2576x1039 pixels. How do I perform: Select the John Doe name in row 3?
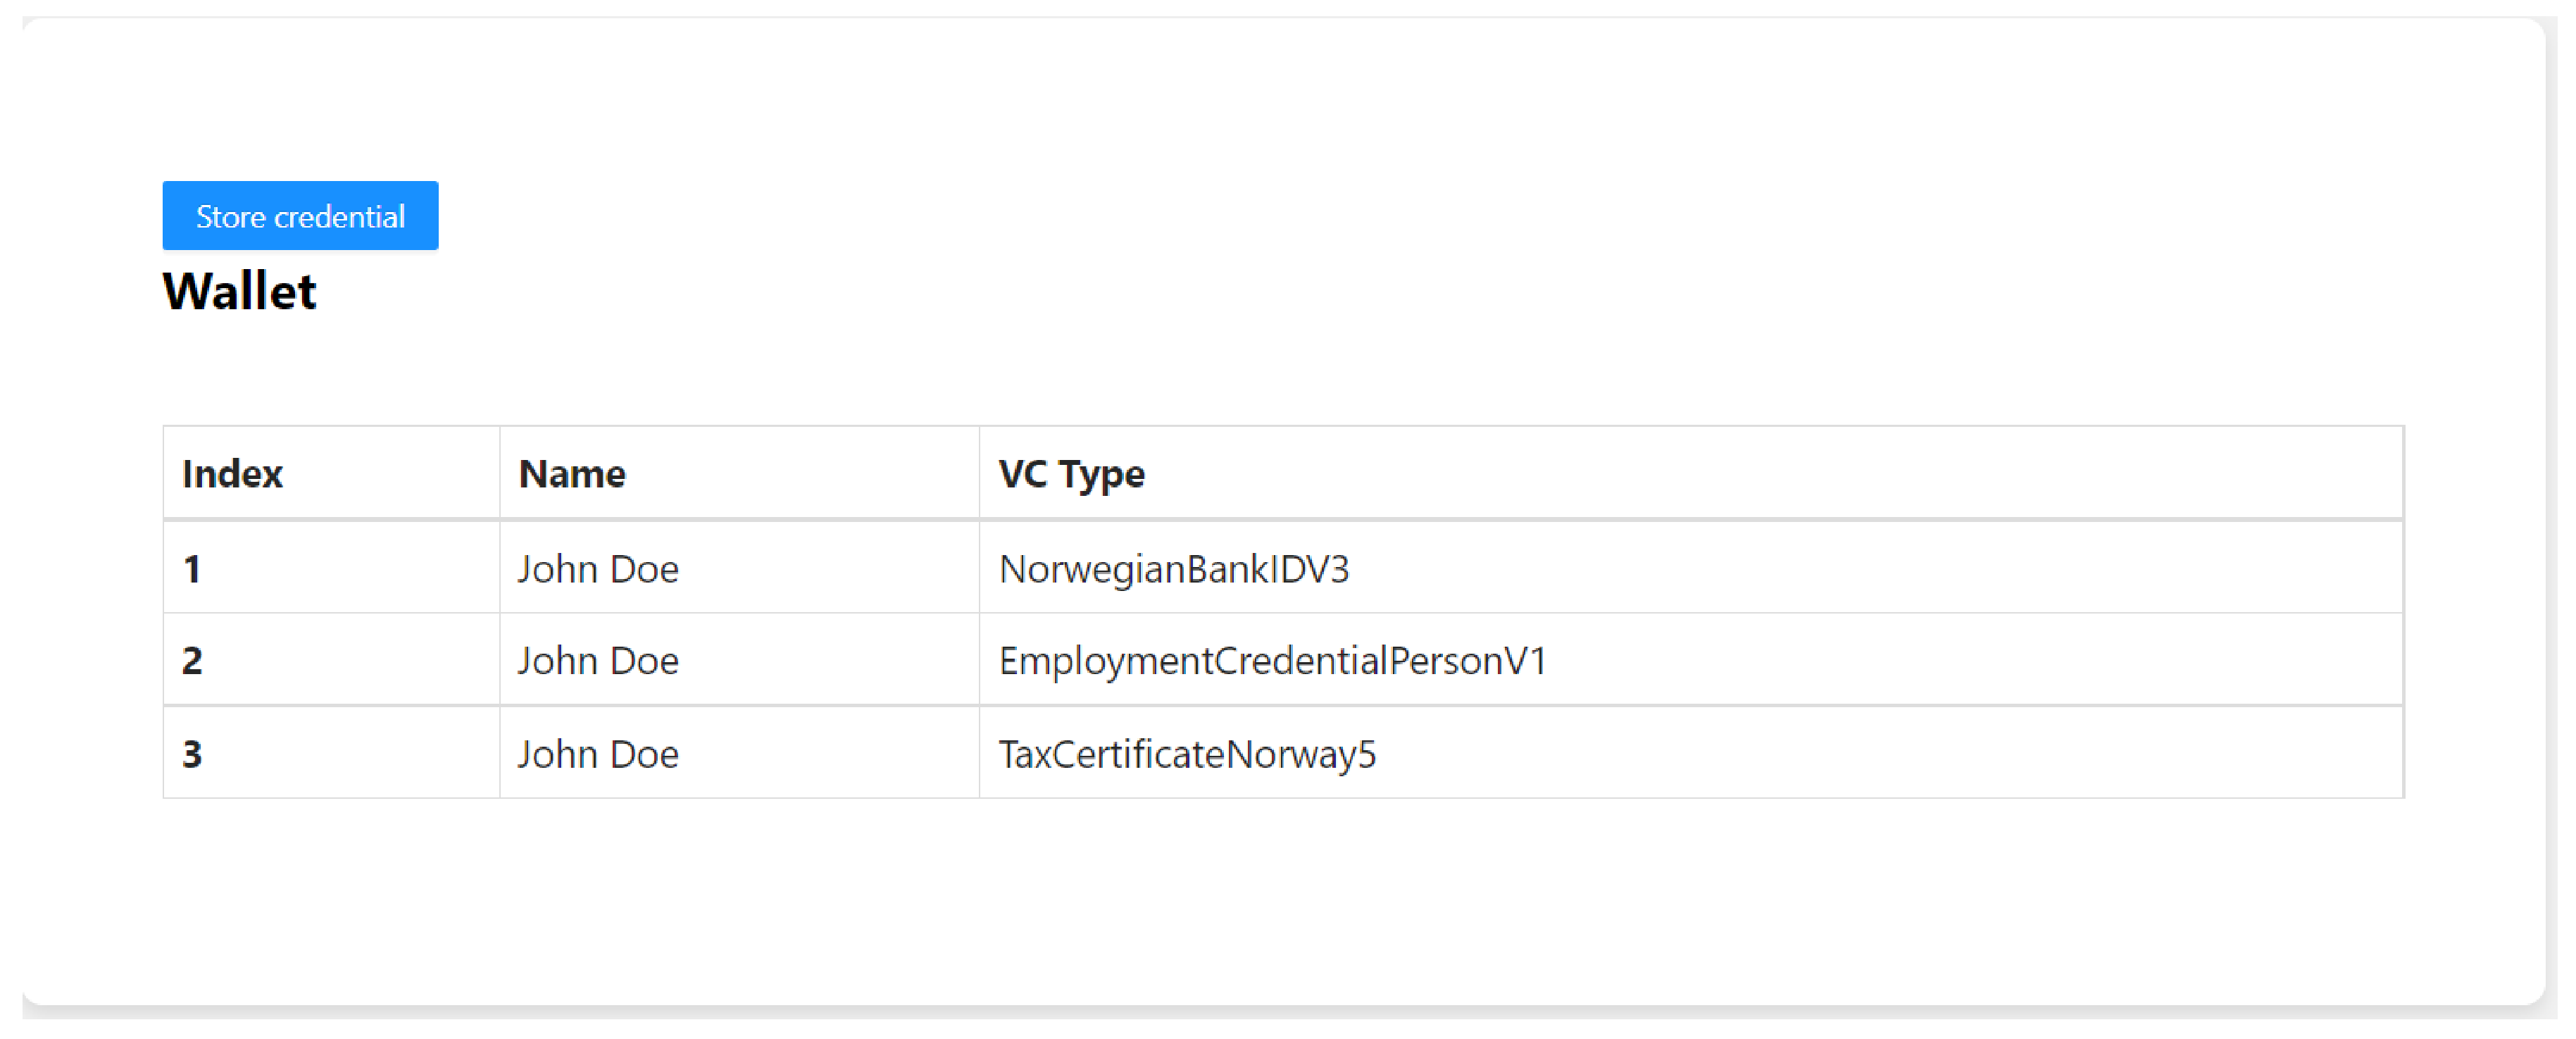[x=598, y=754]
